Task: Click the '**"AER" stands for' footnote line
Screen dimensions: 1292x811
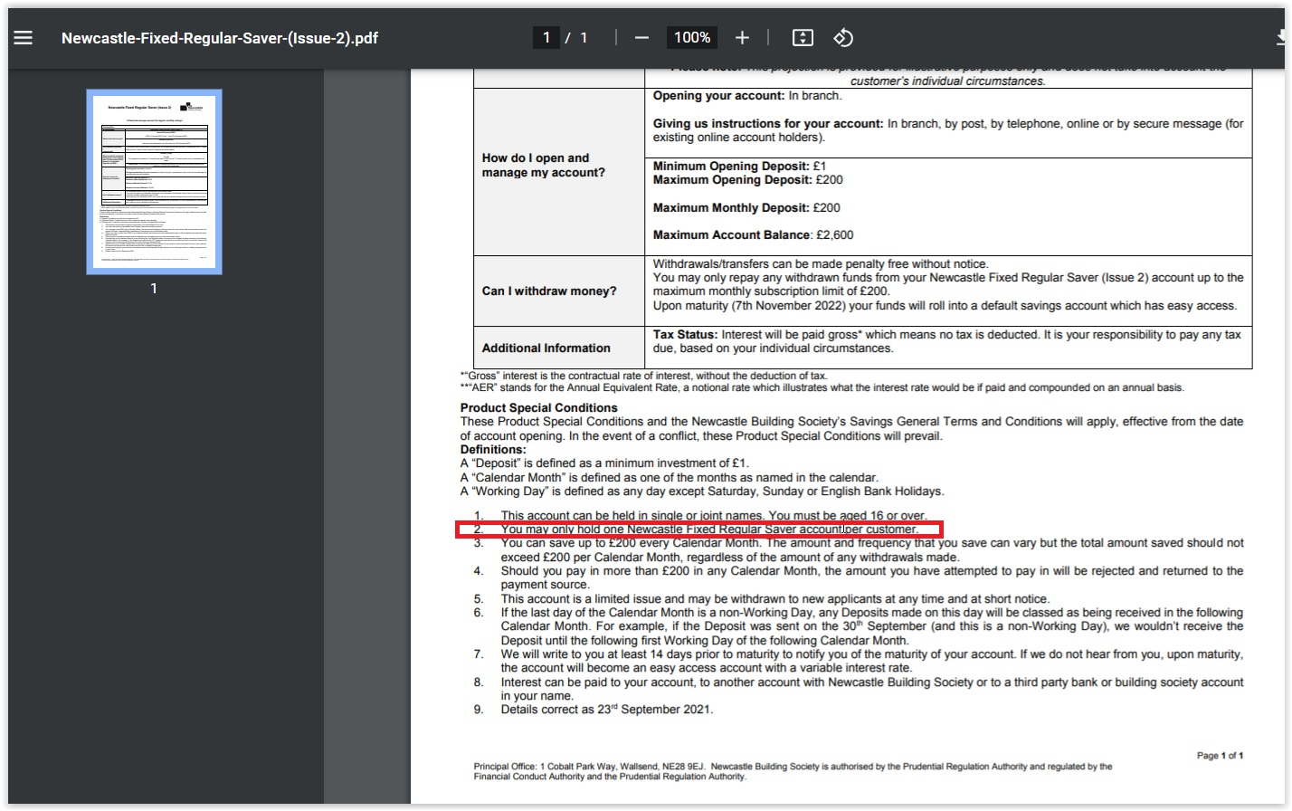Action: (822, 387)
